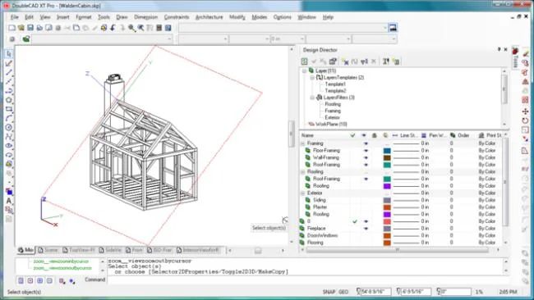Open the Dimension menu
The width and height of the screenshot is (534, 300).
click(x=145, y=17)
